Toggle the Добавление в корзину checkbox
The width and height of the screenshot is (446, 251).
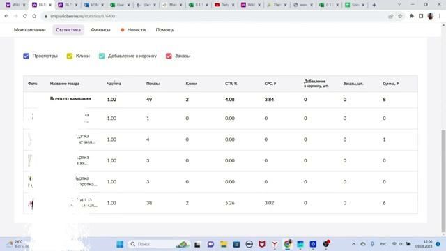[102, 56]
